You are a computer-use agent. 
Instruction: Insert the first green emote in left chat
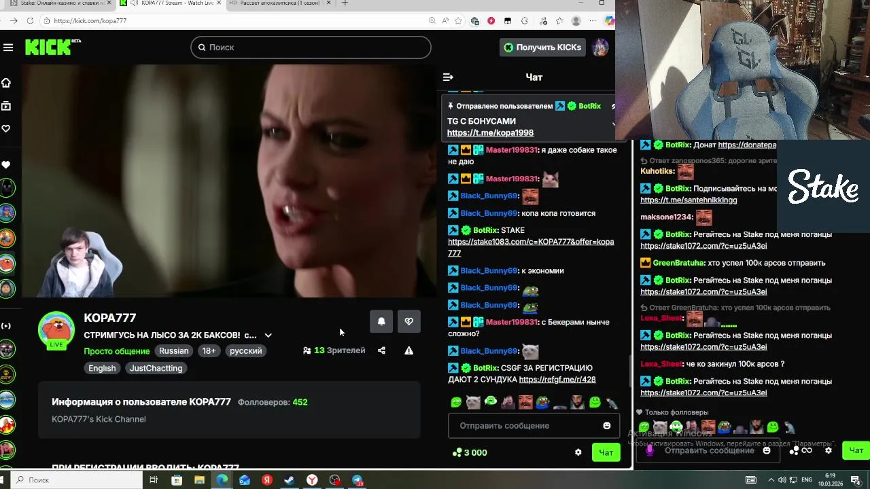point(456,403)
